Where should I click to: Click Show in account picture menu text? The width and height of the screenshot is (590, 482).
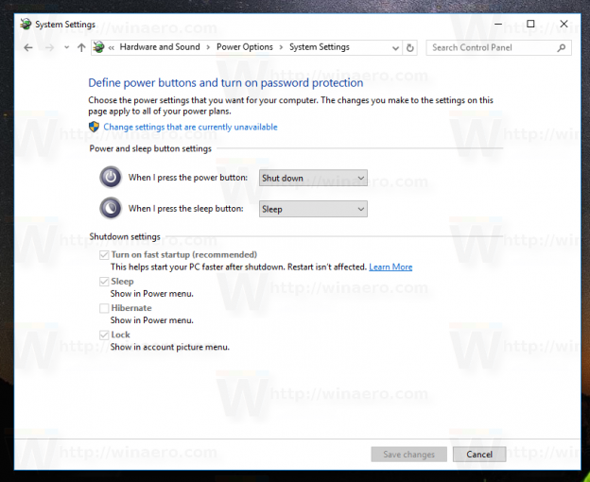(169, 347)
